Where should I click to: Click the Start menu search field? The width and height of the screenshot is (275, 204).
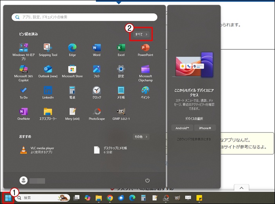(85, 17)
